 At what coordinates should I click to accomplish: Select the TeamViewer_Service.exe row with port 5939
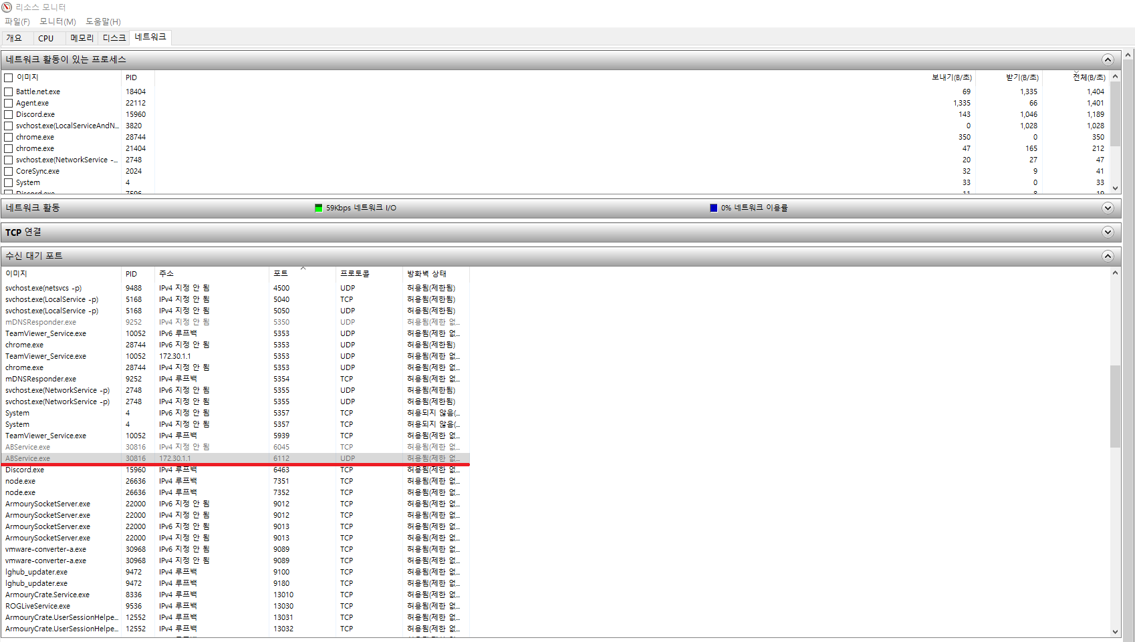click(235, 436)
